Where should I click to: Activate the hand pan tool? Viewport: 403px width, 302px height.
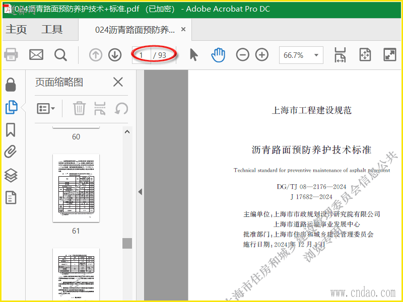pyautogui.click(x=218, y=55)
